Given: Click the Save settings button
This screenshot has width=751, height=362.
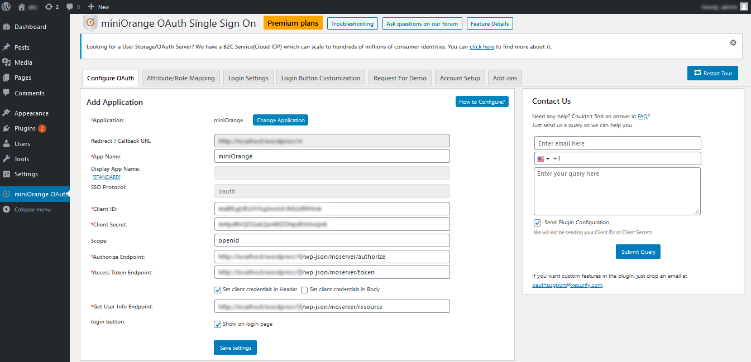Looking at the screenshot, I should 235,347.
